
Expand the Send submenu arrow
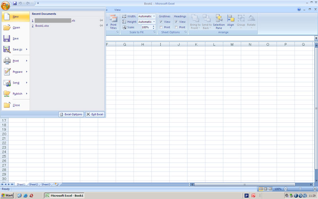tap(27, 83)
